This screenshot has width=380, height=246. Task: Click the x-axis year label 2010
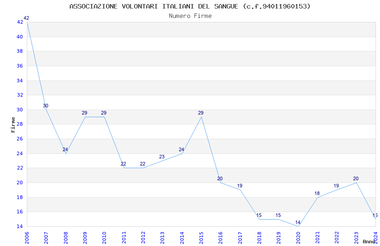pos(104,238)
